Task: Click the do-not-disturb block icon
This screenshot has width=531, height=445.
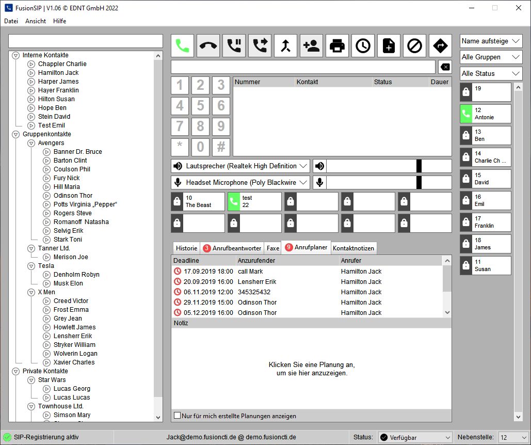Action: [414, 46]
